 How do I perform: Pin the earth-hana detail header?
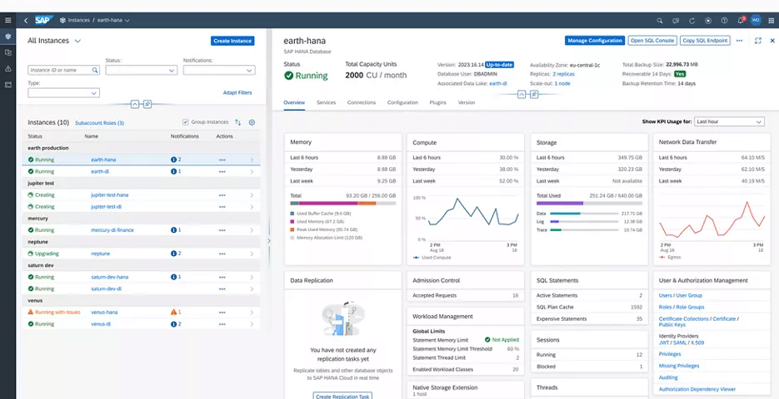point(534,94)
